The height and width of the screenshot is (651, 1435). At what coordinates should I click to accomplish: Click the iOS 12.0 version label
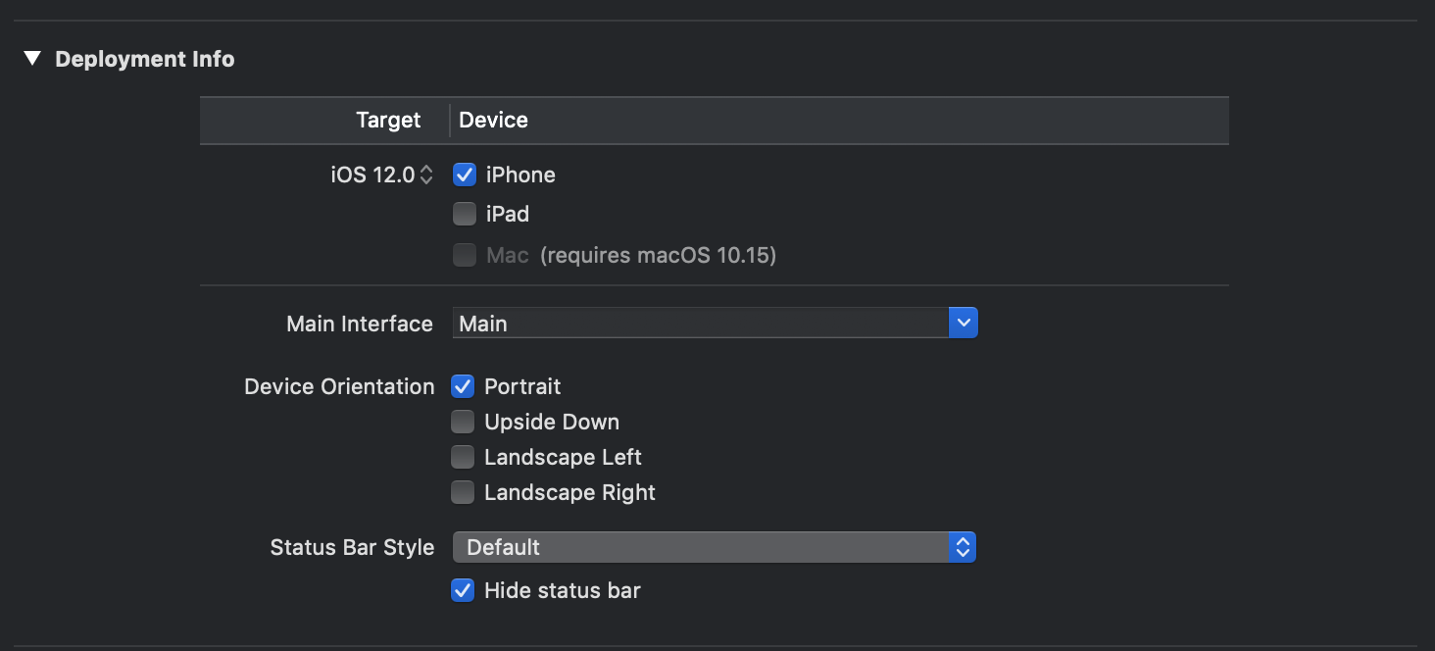click(x=372, y=174)
